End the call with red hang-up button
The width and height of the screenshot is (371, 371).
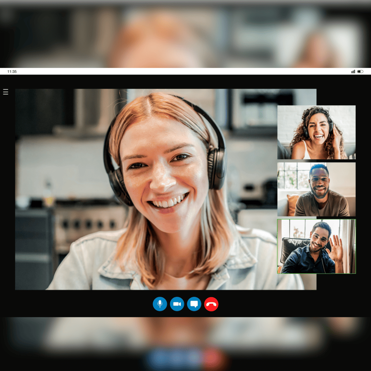[211, 304]
